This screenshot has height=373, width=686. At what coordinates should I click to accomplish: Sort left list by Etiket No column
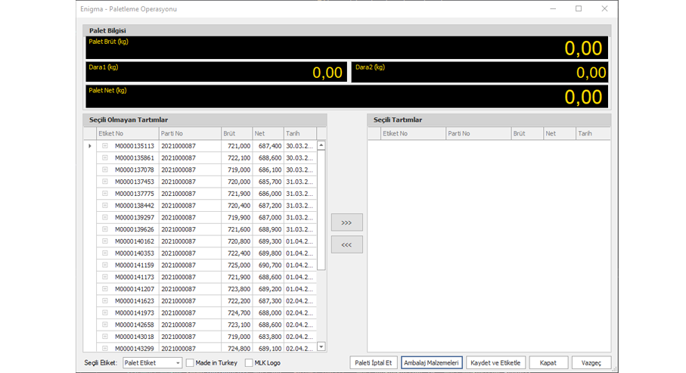[x=127, y=133]
